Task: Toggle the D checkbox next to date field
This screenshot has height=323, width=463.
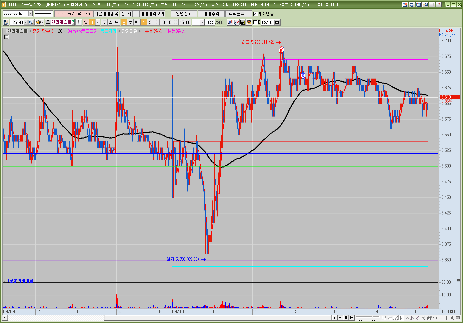Action: [255, 22]
